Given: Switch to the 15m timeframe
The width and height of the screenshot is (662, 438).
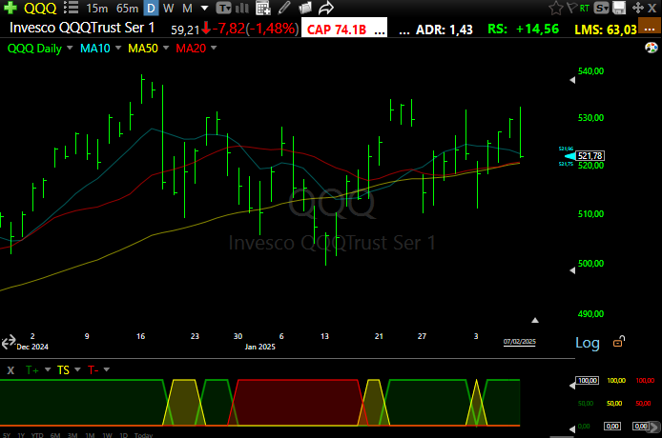Looking at the screenshot, I should (96, 8).
